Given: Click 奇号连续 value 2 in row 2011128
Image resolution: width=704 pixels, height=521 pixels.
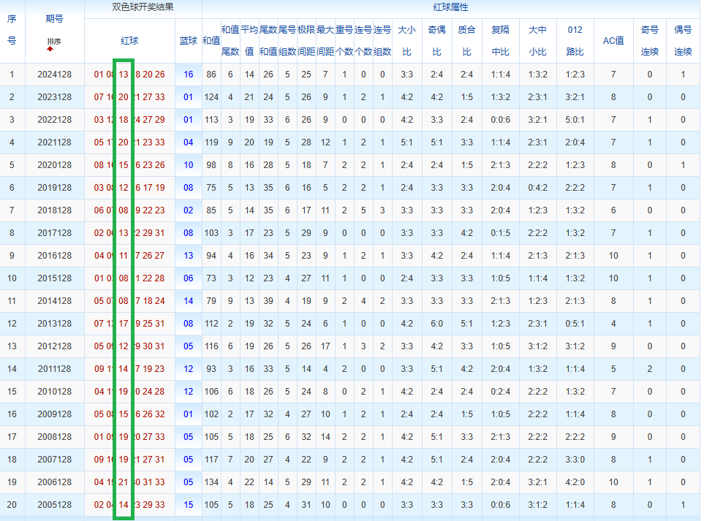Looking at the screenshot, I should click(x=650, y=369).
